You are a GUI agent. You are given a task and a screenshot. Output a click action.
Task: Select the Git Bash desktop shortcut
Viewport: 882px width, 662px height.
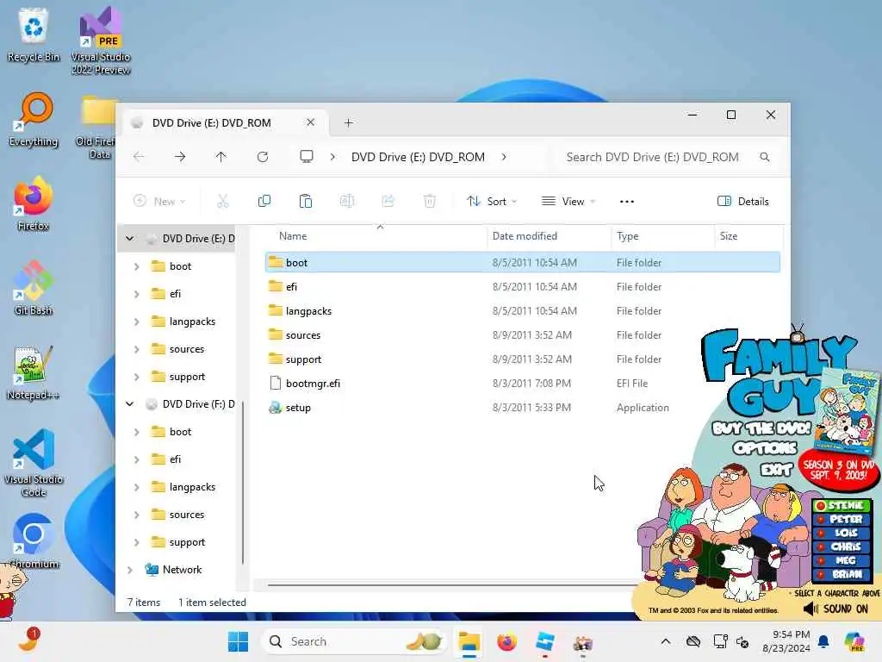pyautogui.click(x=34, y=288)
